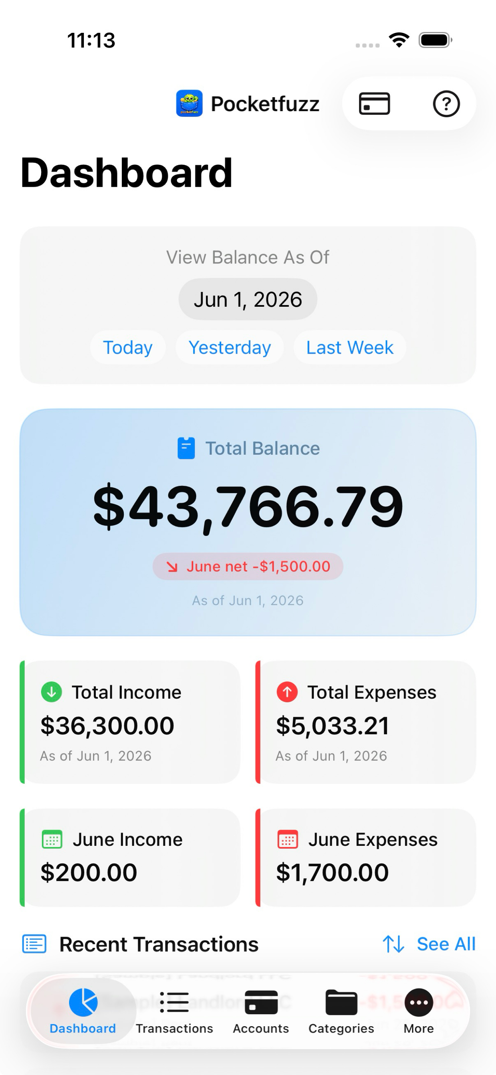The height and width of the screenshot is (1075, 496).
Task: Open the See All transactions link
Action: pyautogui.click(x=446, y=944)
